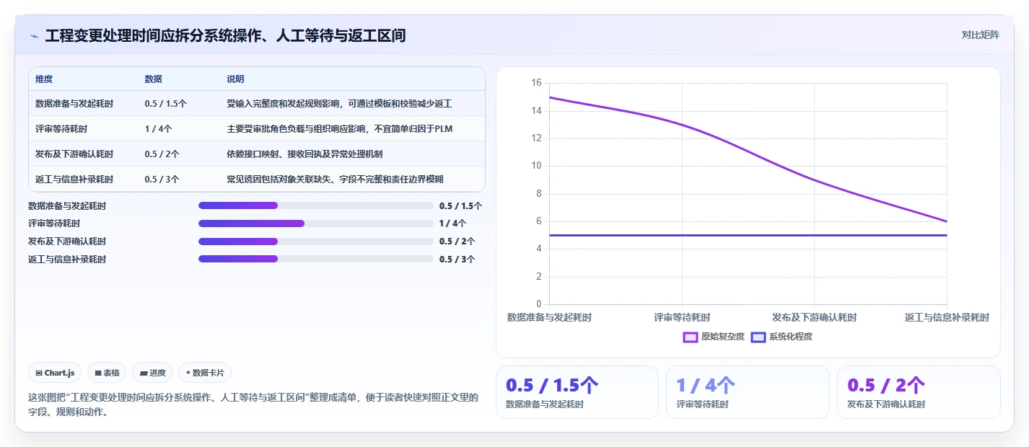This screenshot has width=1029, height=447.
Task: Click description starting 依赖接口映射
Action: pyautogui.click(x=305, y=154)
